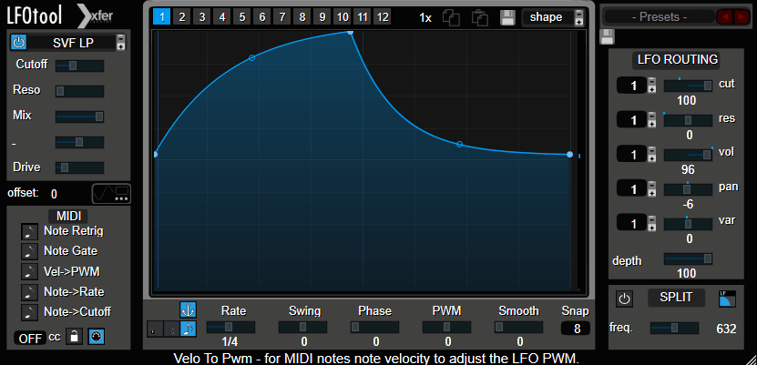Go to the next preset with the right arrow
Screen dimensions: 757x365
[x=741, y=17]
